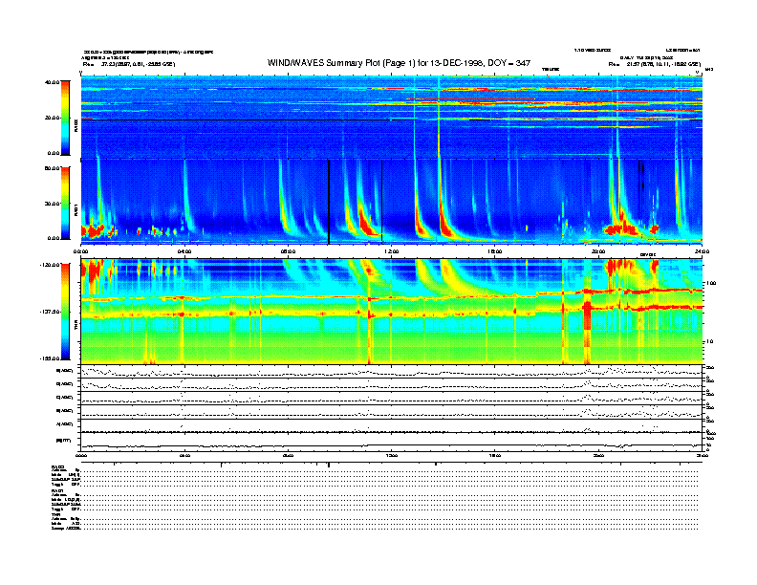Click the 20:00 time label below RAD1 spectrogram
The image size is (757, 585).
point(598,251)
